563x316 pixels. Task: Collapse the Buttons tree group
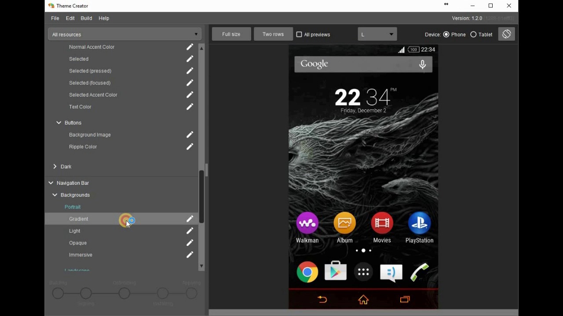pyautogui.click(x=58, y=123)
